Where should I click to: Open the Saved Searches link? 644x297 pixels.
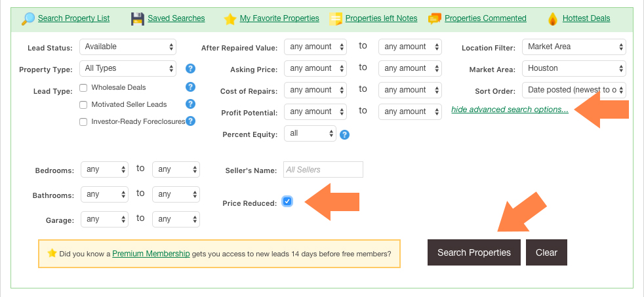pos(176,18)
